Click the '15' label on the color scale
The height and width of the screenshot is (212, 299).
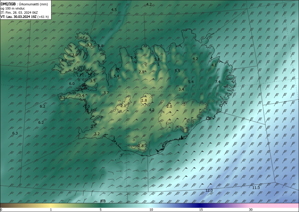201,210
